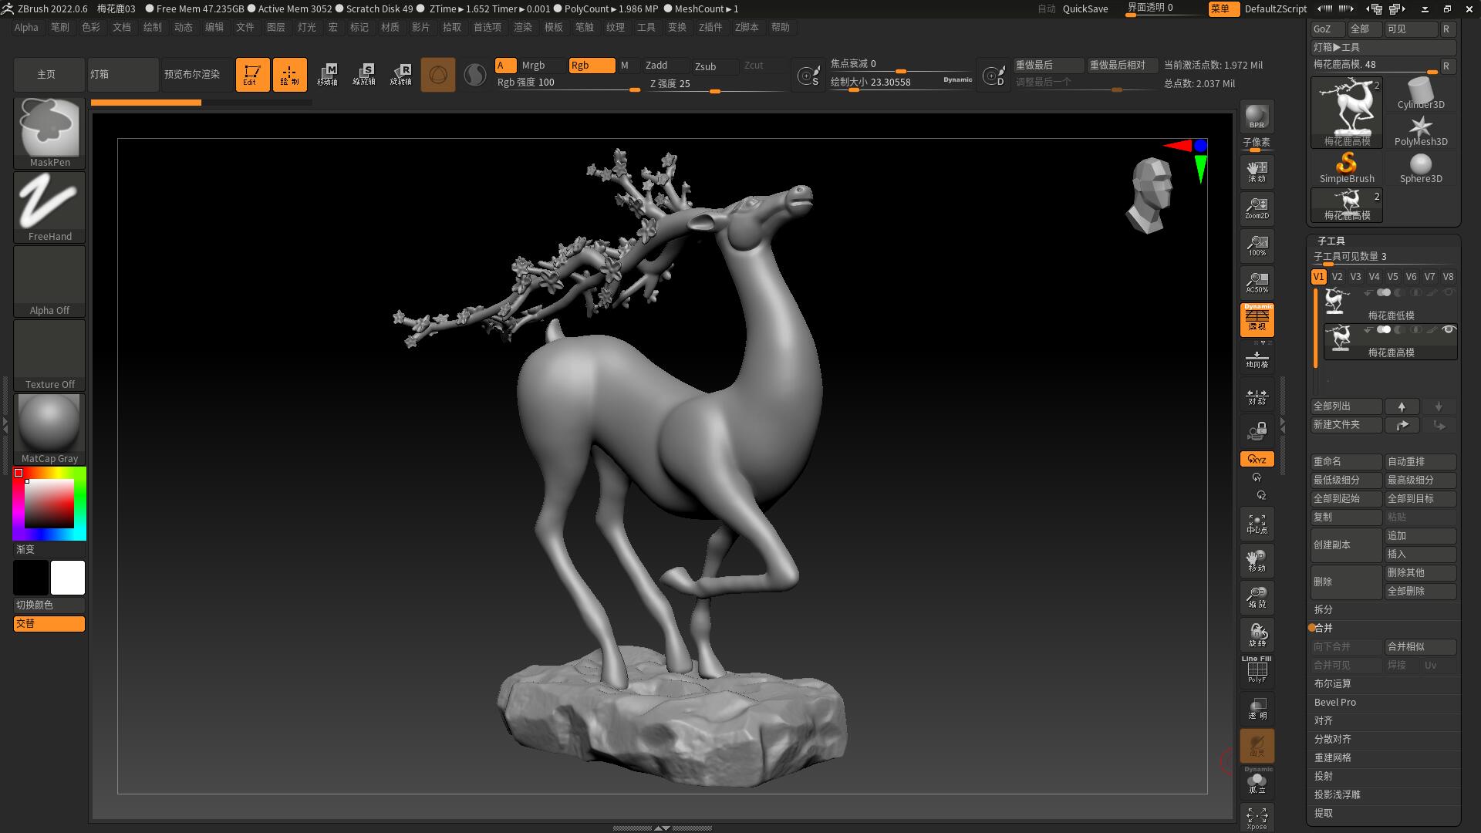
Task: Click the 全部列出 button in subtool panel
Action: pos(1345,406)
